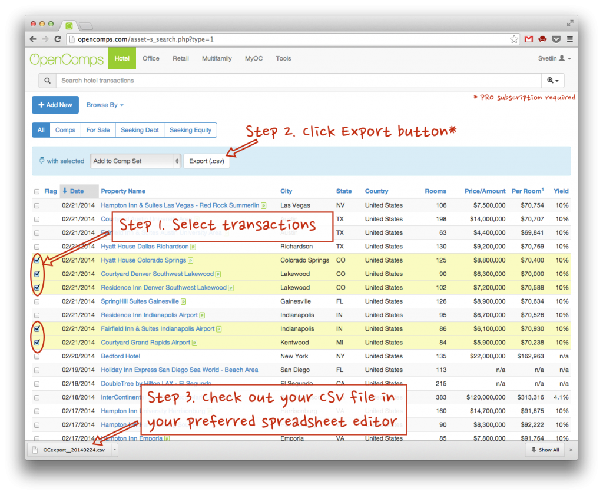Bookmark page with the star icon
This screenshot has width=603, height=495.
point(514,39)
